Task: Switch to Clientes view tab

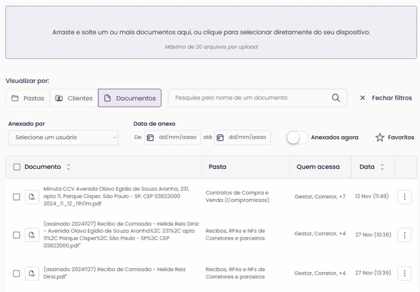Action: point(74,98)
